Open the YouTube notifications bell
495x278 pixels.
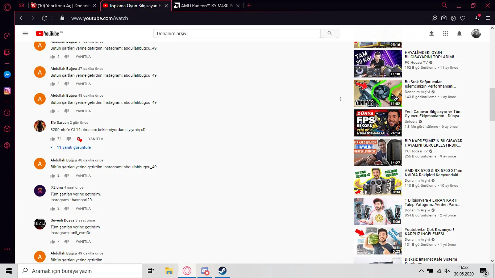pos(459,33)
